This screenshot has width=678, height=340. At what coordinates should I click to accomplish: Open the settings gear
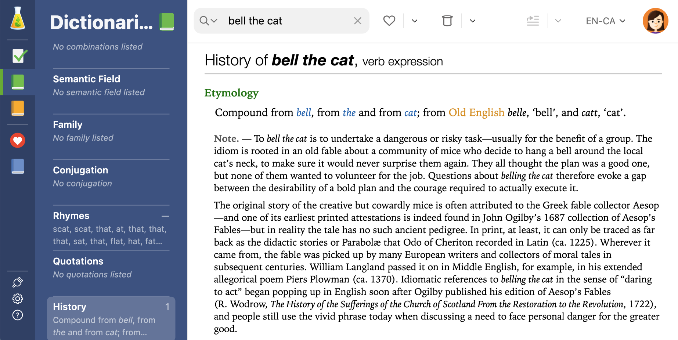[17, 299]
